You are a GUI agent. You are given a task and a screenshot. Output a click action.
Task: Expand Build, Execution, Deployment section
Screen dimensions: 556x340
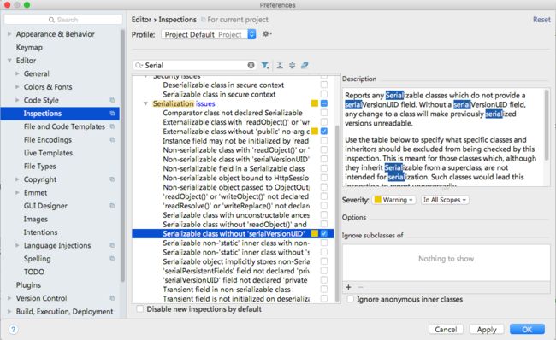[9, 311]
